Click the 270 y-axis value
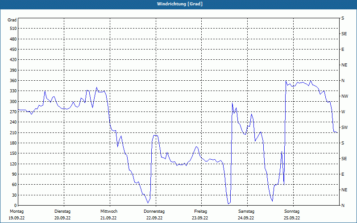This screenshot has width=357, height=223. (14, 112)
